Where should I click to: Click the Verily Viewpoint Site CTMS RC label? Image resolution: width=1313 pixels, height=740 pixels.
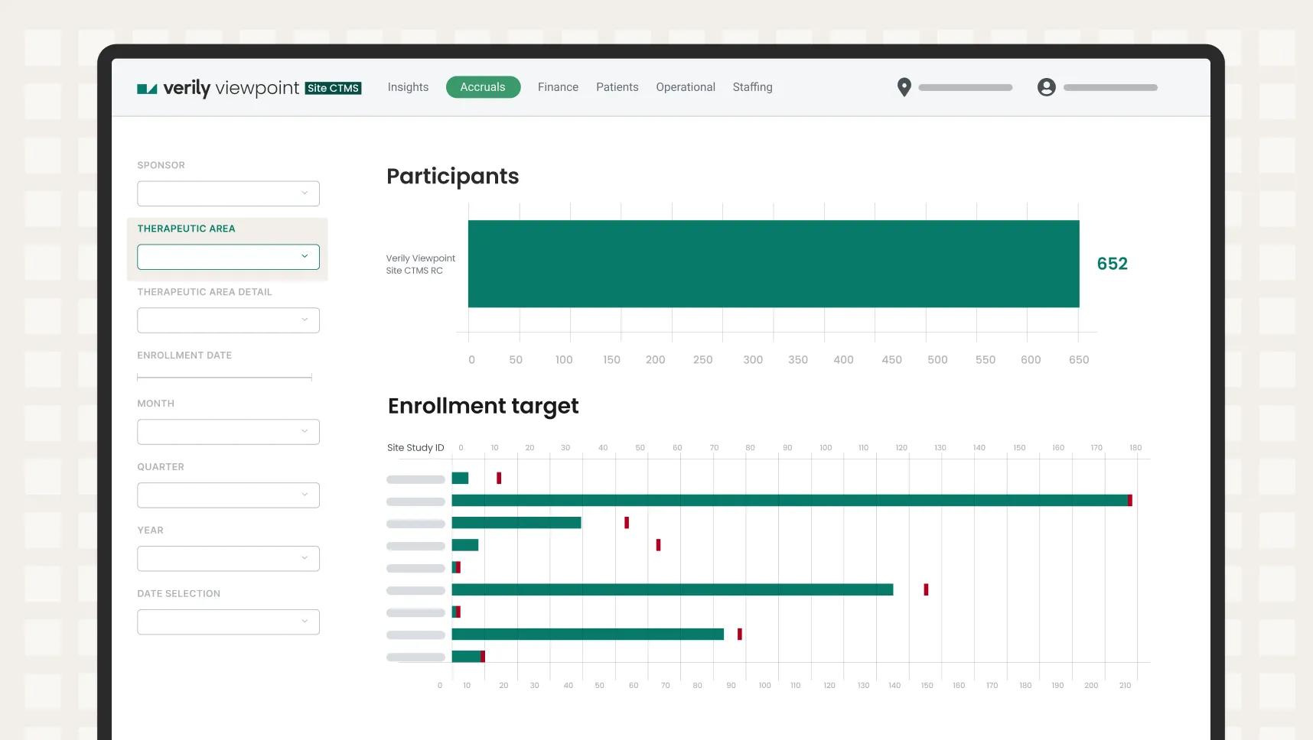420,265
